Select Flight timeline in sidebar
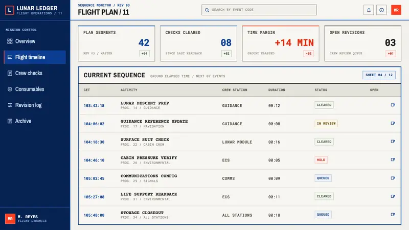 (35, 57)
